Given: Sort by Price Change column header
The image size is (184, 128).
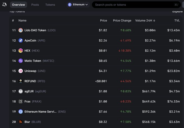Looking at the screenshot, I should [122, 20].
